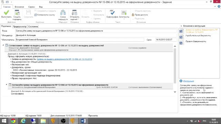Viewport: 221px width, 124px height.
Task: Click 'ИД задания: 15433' in status bar
Action: point(33,116)
